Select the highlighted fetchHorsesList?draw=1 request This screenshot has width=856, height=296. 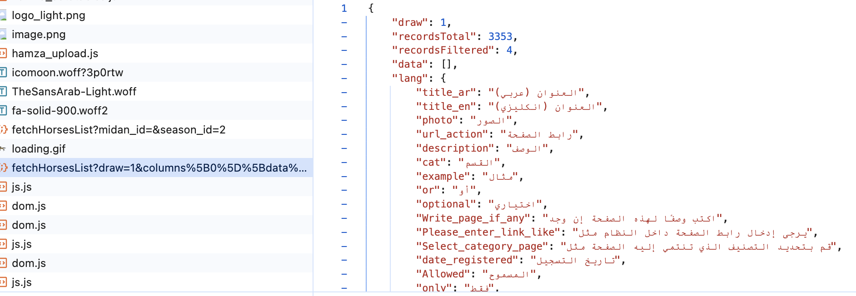[x=159, y=168]
